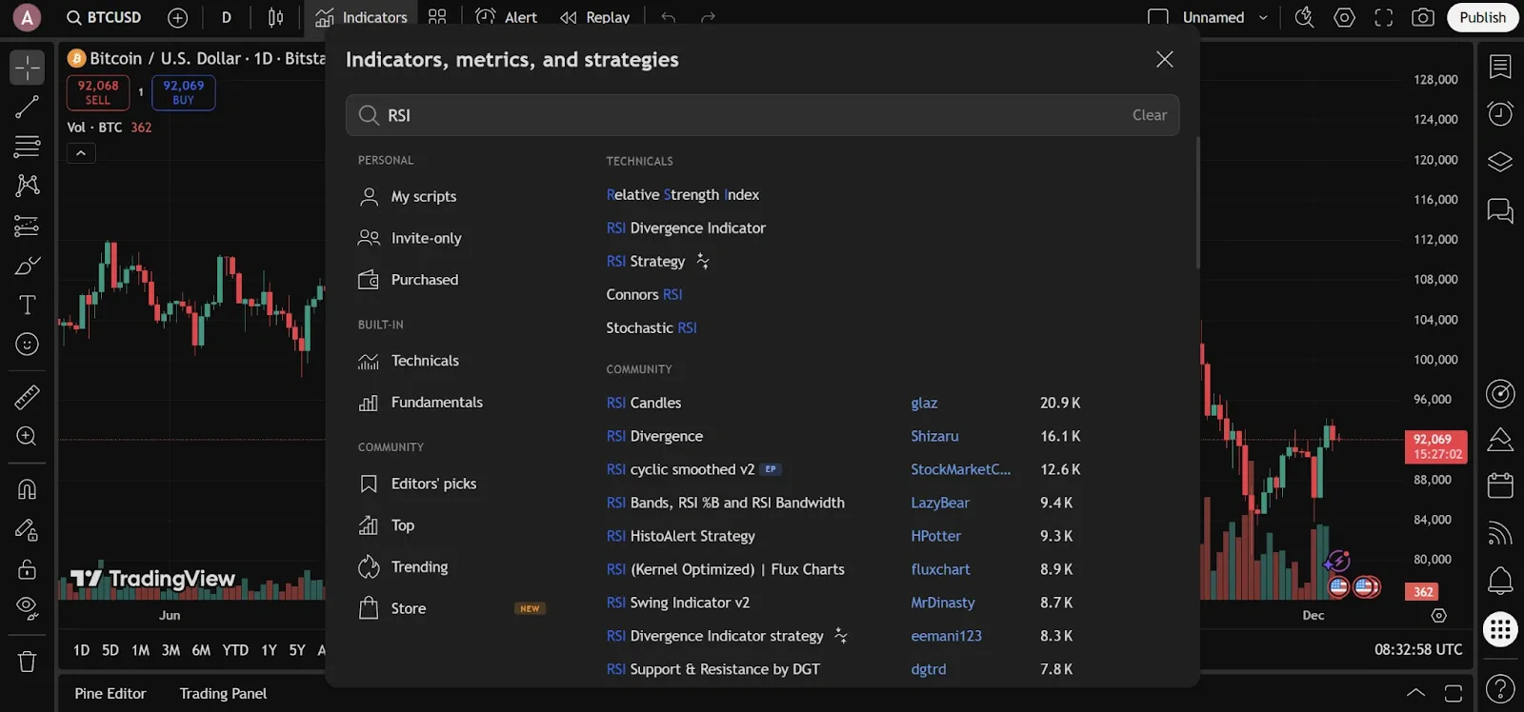The height and width of the screenshot is (712, 1524).
Task: Open the patterns drawing tool
Action: [28, 185]
